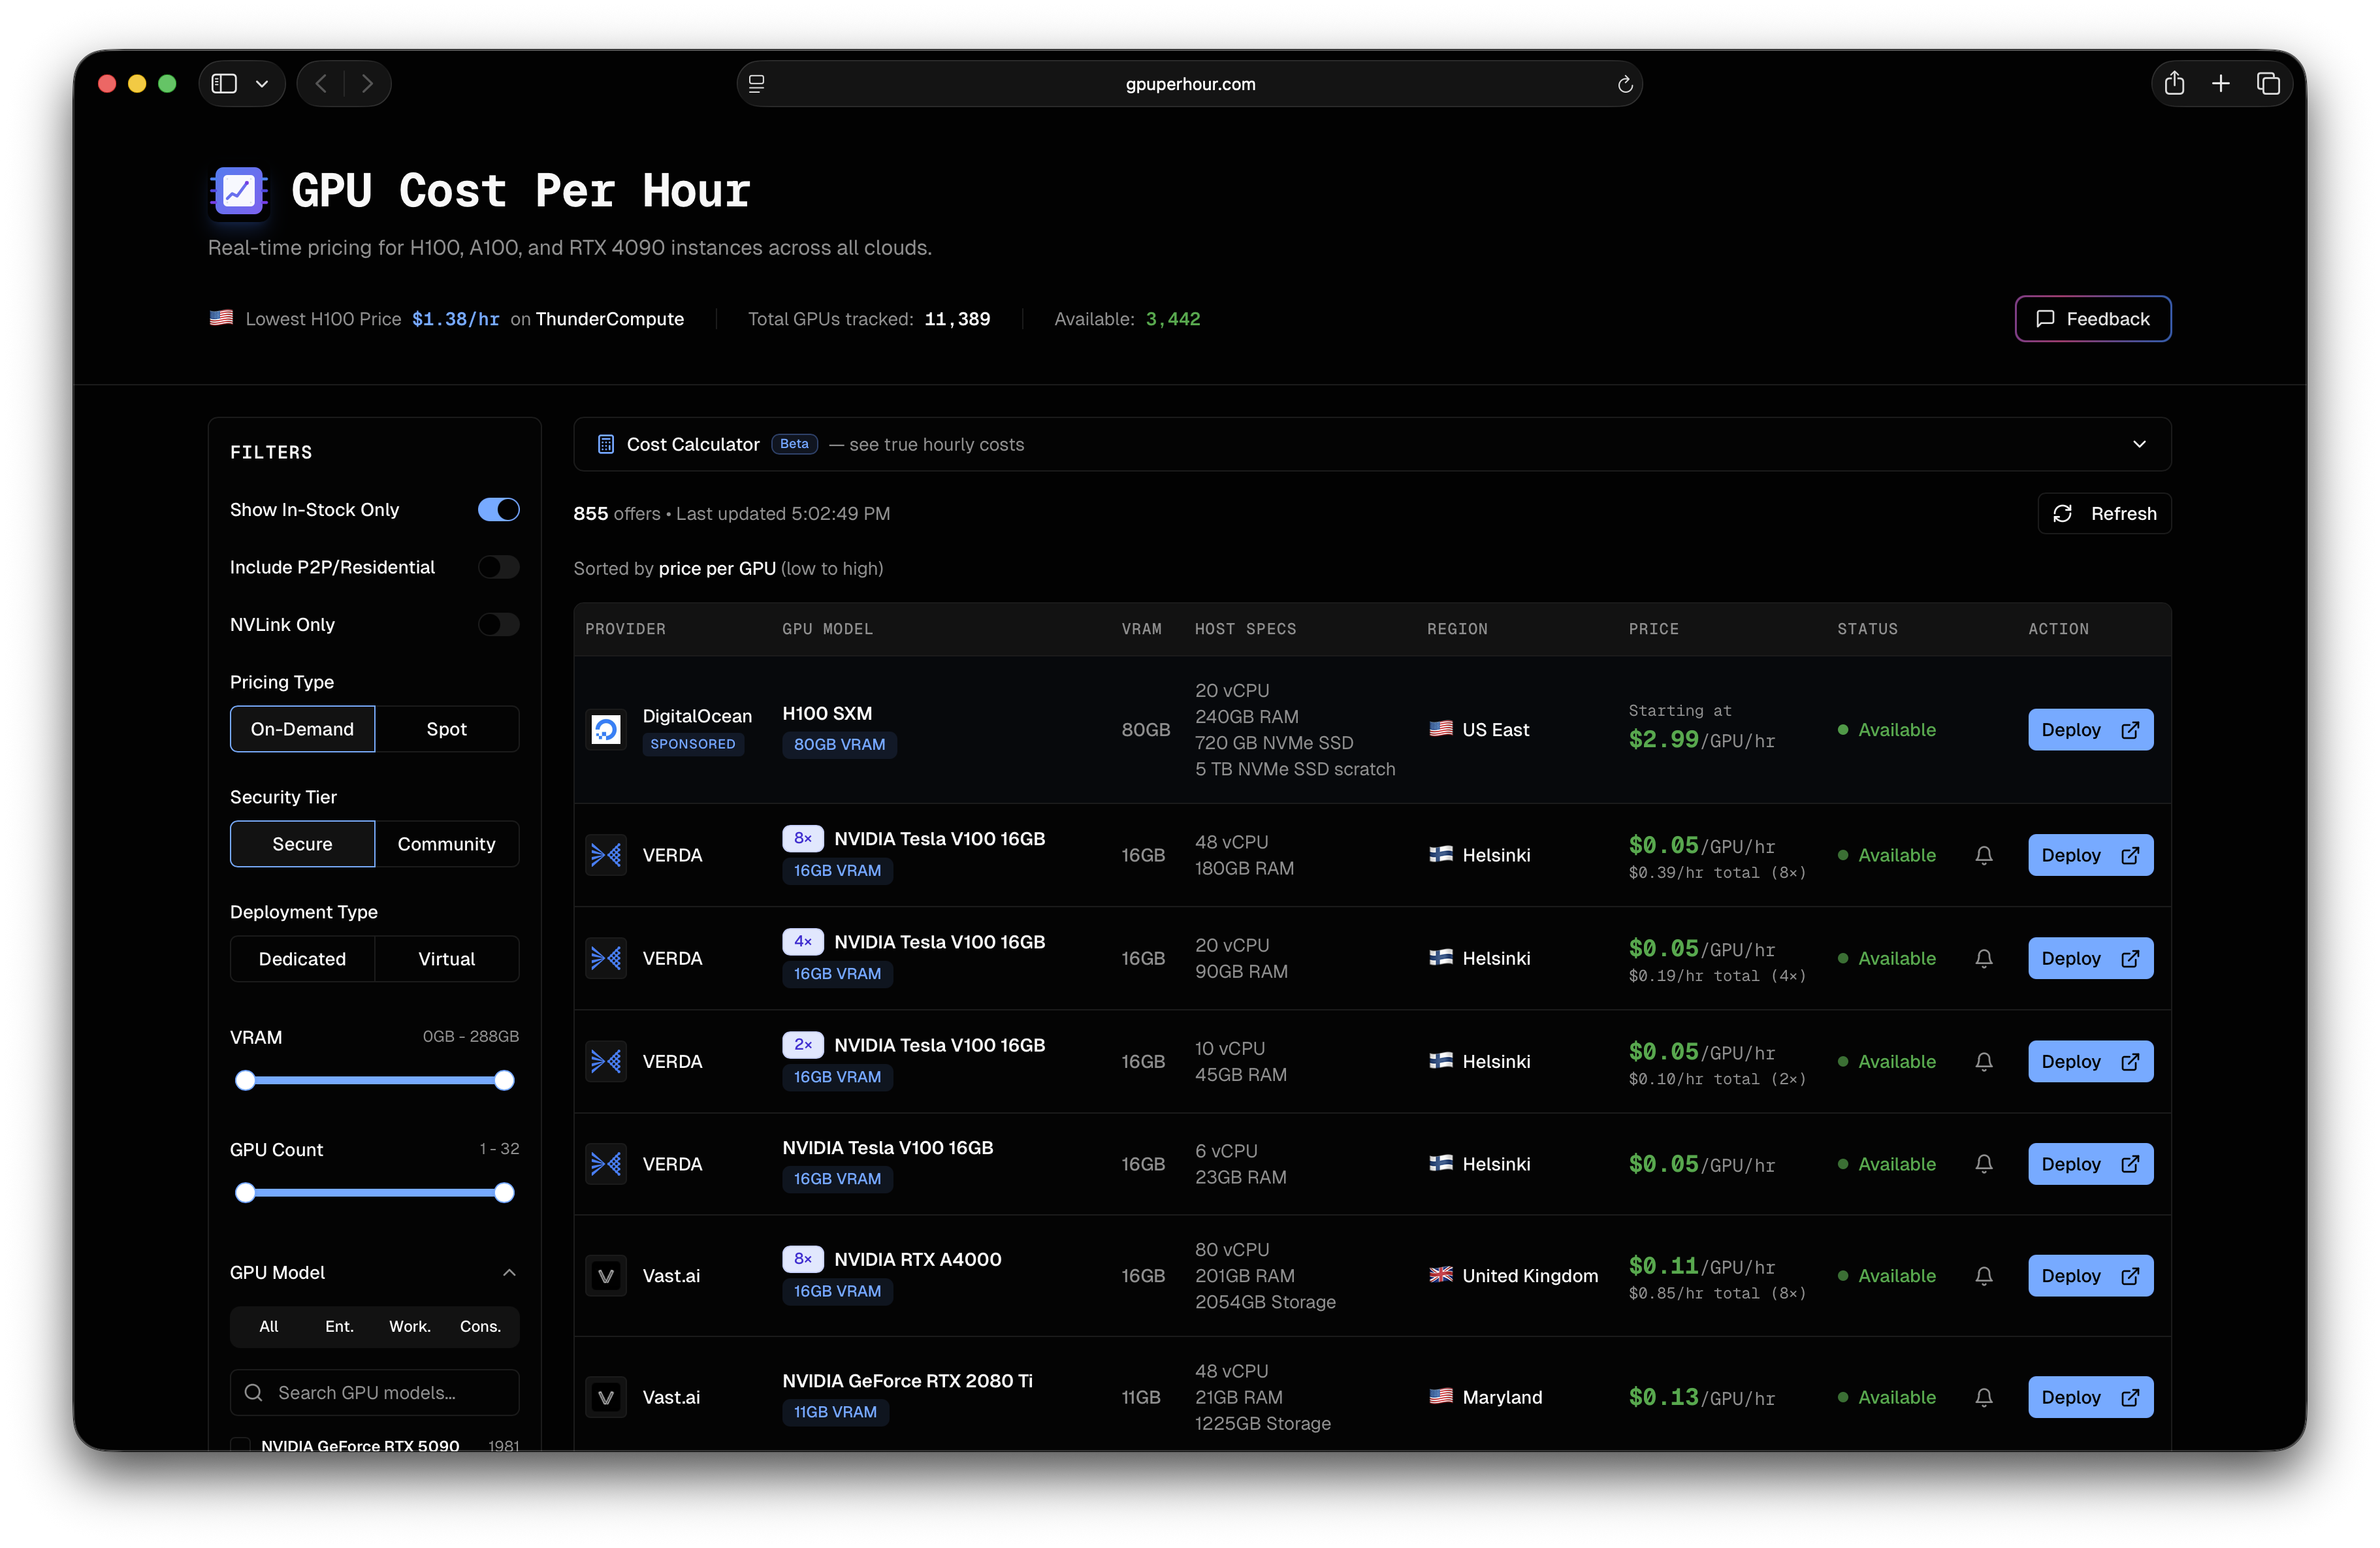This screenshot has width=2380, height=1548.
Task: Click the page settings icon in the address bar
Action: point(757,84)
